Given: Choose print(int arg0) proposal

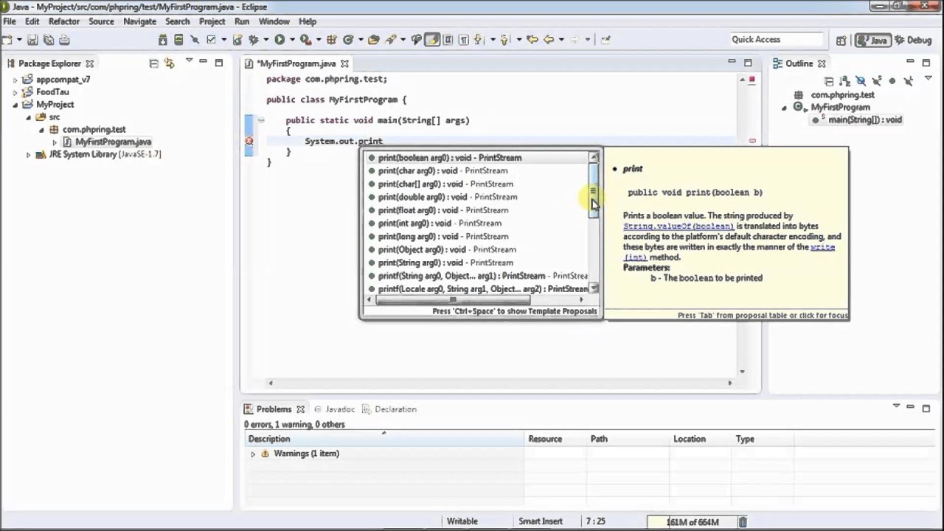Looking at the screenshot, I should point(440,223).
